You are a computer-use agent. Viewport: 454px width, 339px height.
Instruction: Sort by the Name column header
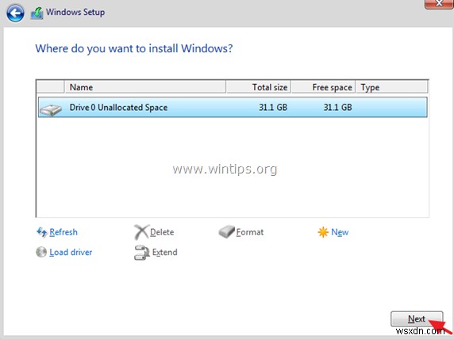(145, 87)
